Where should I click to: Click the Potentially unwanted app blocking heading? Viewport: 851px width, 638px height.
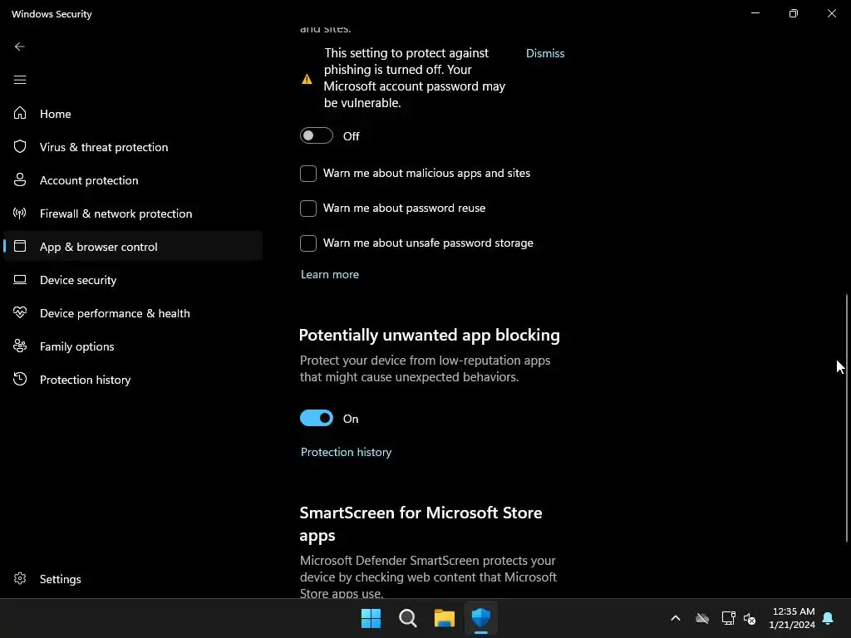point(430,336)
